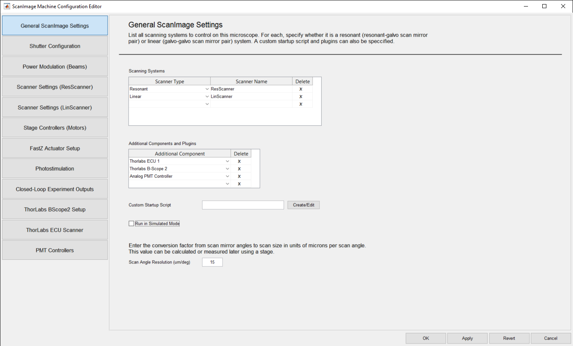
Task: Click the Scanner Name column header
Action: tap(251, 81)
